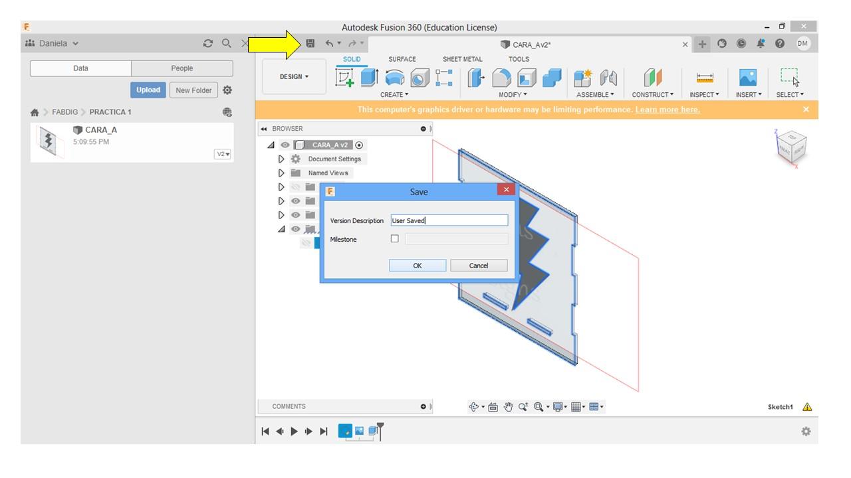Click the Sketch1 warning triangle icon

coord(807,407)
